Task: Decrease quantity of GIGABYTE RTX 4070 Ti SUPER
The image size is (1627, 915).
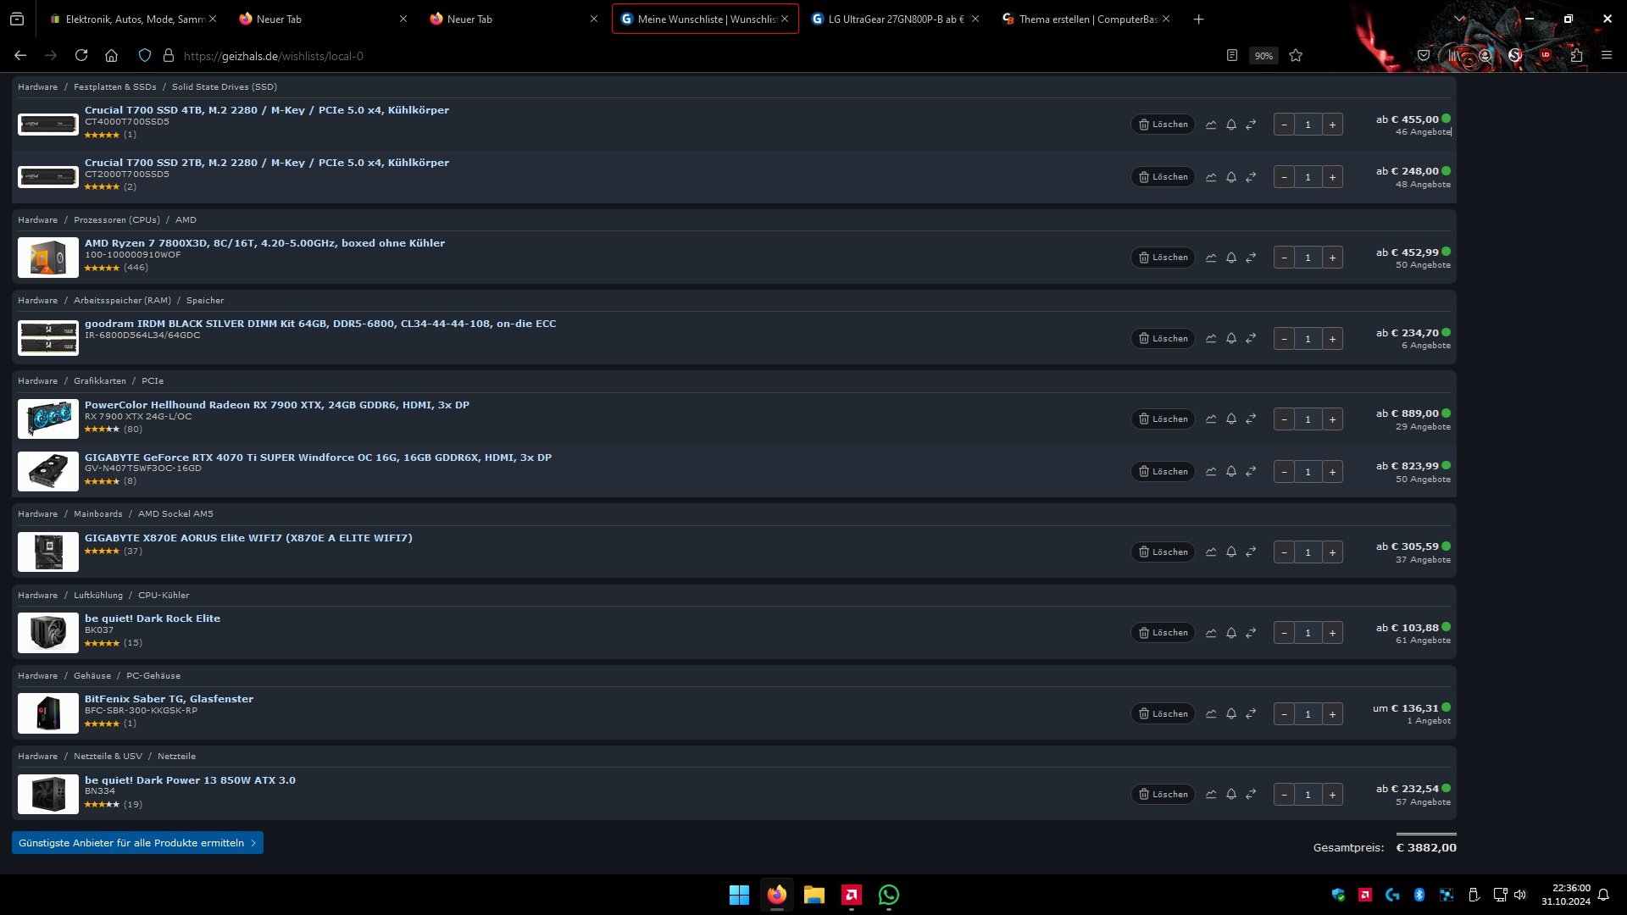Action: pos(1284,472)
